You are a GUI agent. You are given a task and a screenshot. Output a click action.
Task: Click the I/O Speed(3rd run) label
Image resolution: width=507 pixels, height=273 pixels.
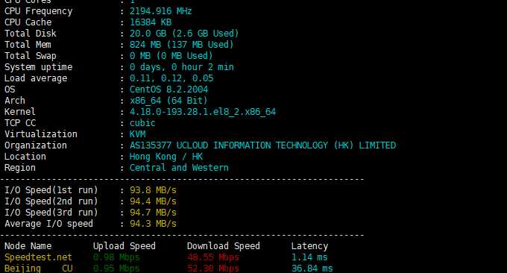point(51,213)
